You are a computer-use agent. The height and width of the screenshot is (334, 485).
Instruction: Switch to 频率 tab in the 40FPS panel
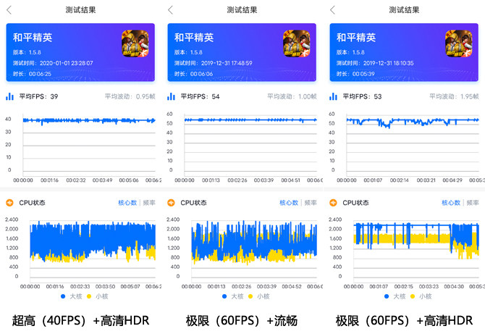pos(149,203)
